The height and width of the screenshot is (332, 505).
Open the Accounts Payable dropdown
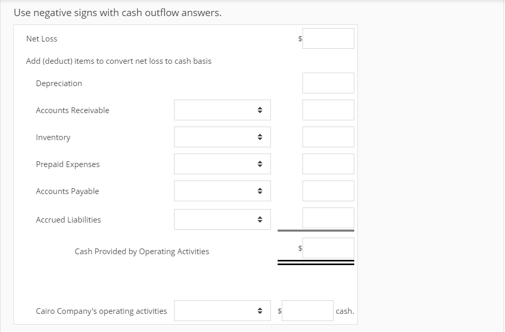click(x=222, y=191)
